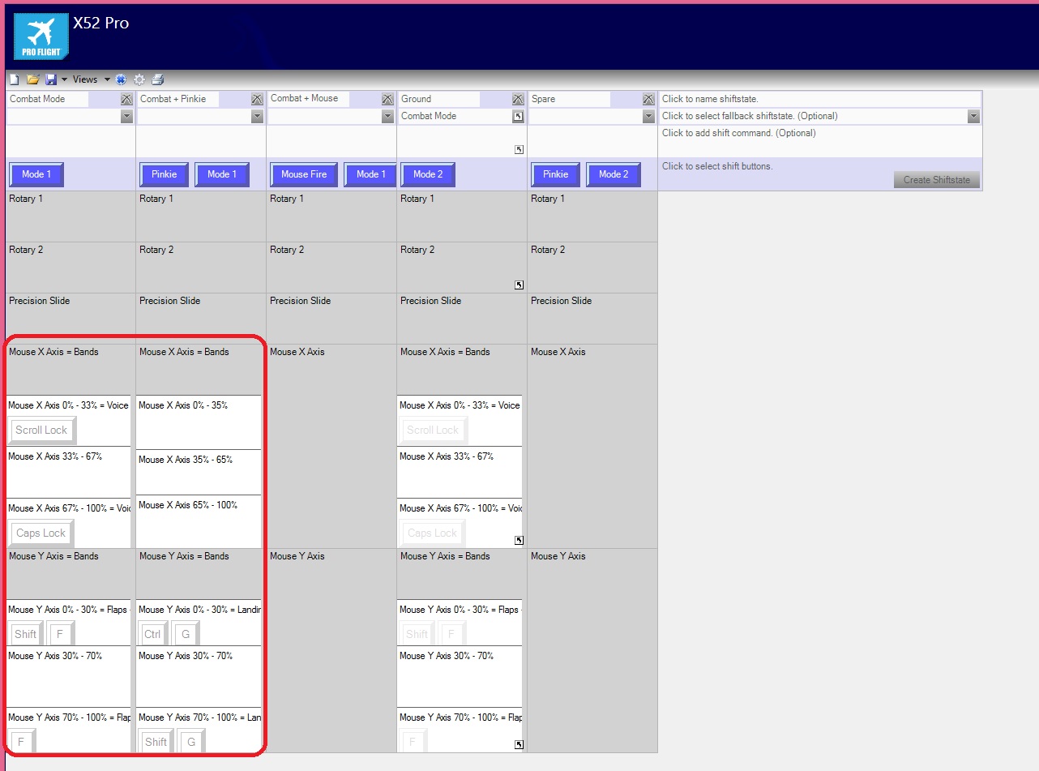Screen dimensions: 1039x771
Task: Delete the Combat + Pinkie shiftstate via its X icon
Action: [x=257, y=99]
